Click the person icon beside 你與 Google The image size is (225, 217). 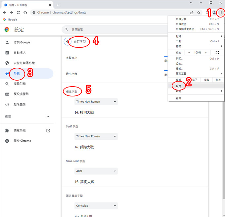[7, 42]
